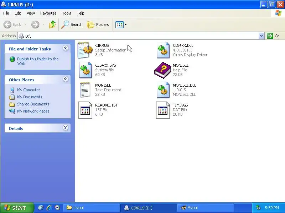The height and width of the screenshot is (213, 285).
Task: Click Show Desktop Quick Launch icon
Action: click(41, 208)
